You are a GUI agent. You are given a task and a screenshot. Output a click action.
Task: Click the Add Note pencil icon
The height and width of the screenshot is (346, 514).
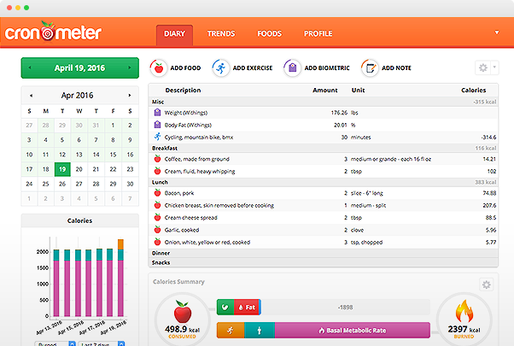tap(369, 67)
